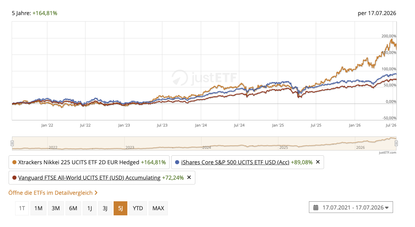Switch chart to 6M period

[73, 208]
